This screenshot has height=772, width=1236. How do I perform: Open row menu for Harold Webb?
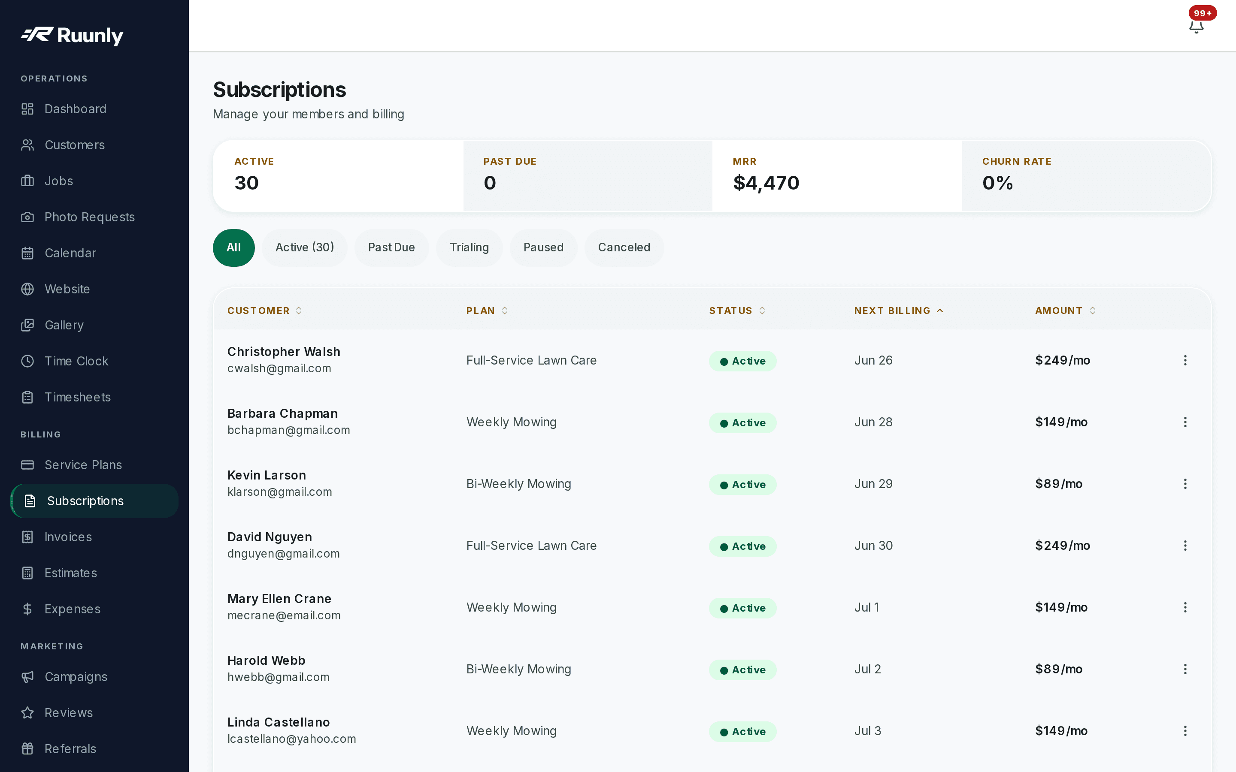[1185, 669]
